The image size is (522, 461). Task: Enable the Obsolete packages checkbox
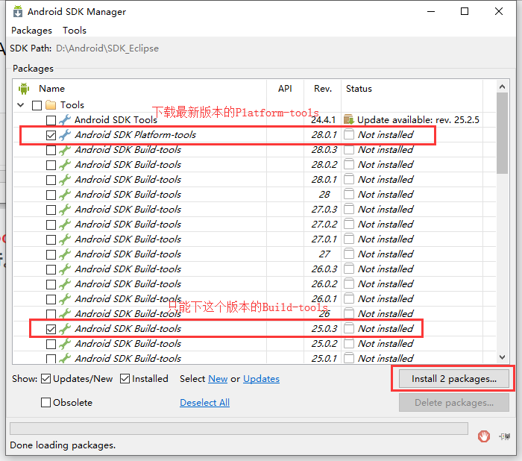coord(46,402)
